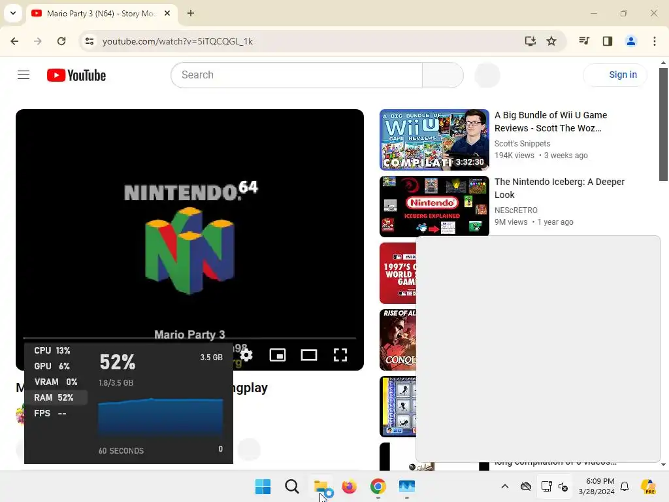Viewport: 669px width, 502px height.
Task: Open the Rise of conquest thumbnail
Action: point(398,340)
